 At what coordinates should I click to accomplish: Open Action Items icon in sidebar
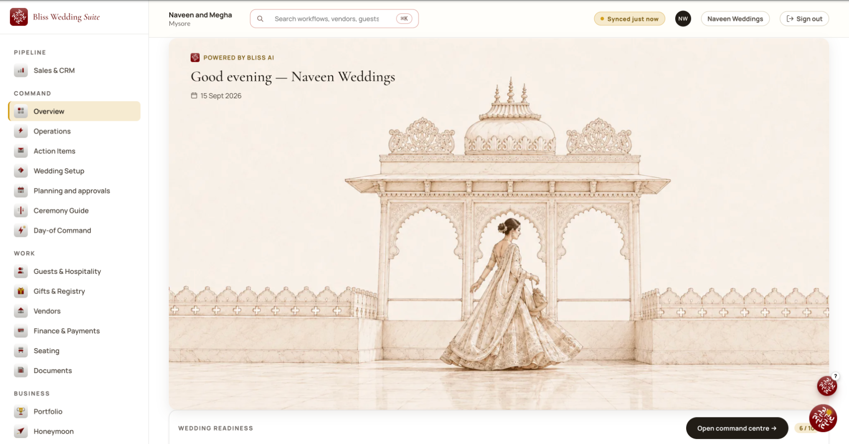[20, 151]
